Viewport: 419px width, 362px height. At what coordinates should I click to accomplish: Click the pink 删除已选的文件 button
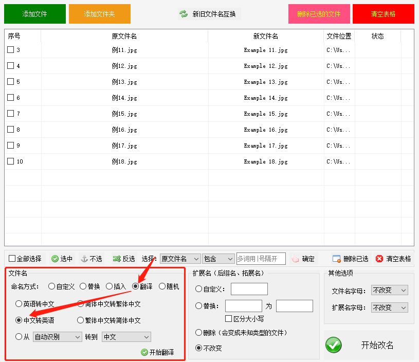[x=319, y=14]
